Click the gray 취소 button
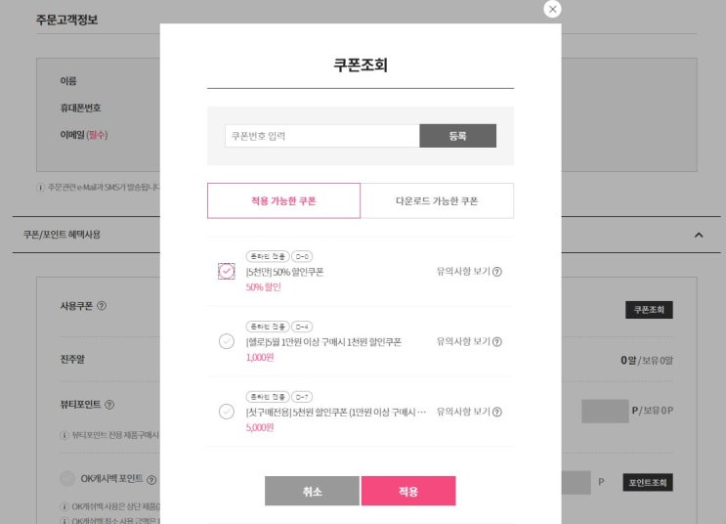The width and height of the screenshot is (726, 524). coord(312,491)
